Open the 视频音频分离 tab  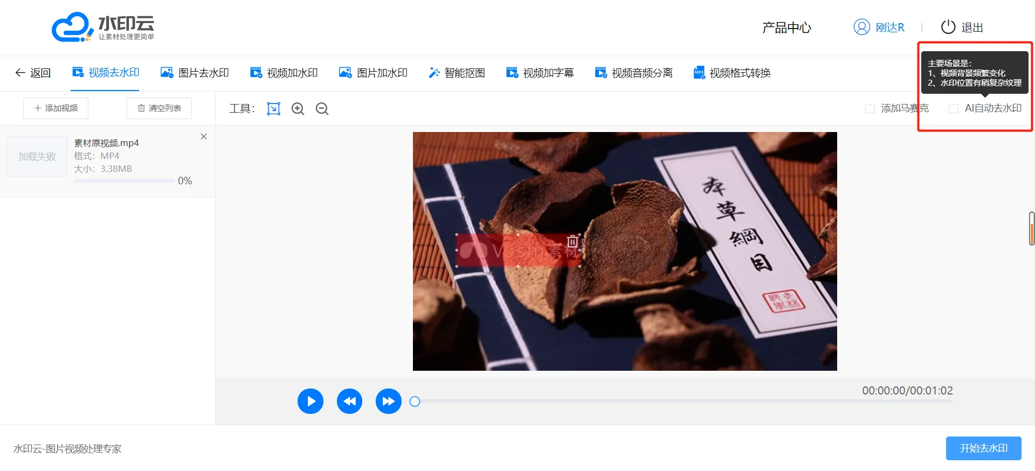point(633,72)
